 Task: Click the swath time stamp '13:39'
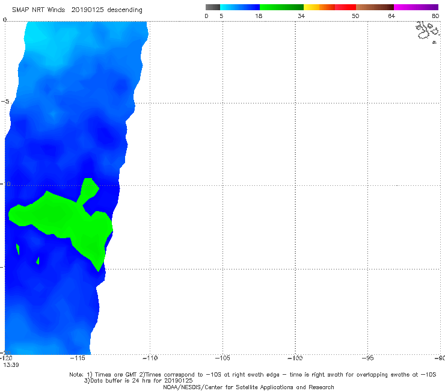click(11, 365)
